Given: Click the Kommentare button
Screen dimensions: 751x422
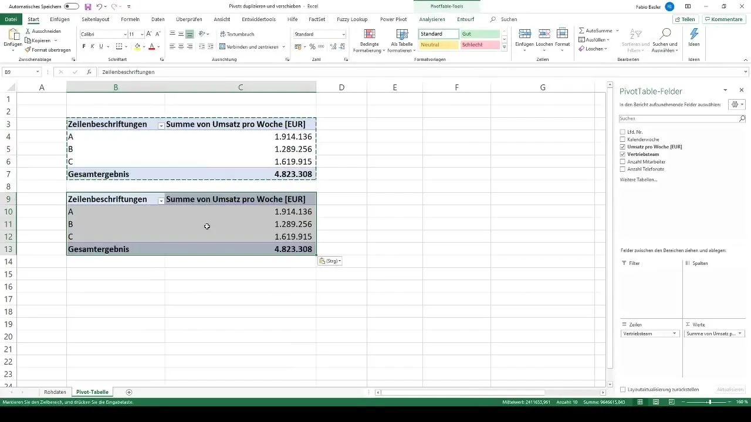Looking at the screenshot, I should coord(723,19).
